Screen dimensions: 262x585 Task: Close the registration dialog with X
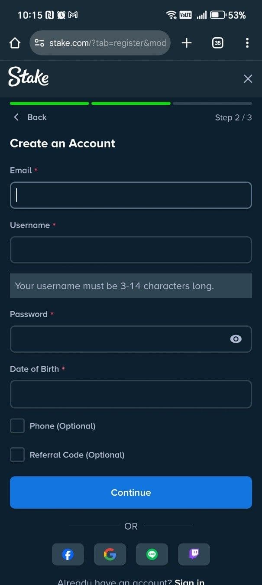coord(248,78)
